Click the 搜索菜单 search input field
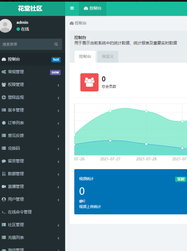The width and height of the screenshot is (187, 251). coord(26,44)
